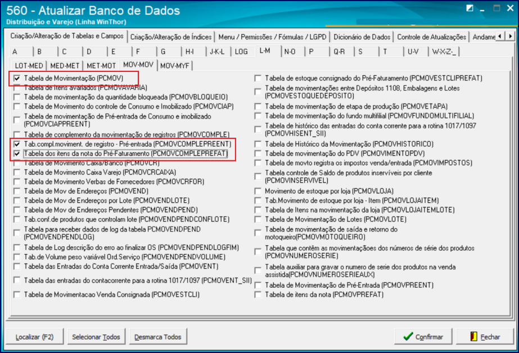Click the window resize icon near minimize
Viewport: 519px width, 353px height.
pos(470,8)
